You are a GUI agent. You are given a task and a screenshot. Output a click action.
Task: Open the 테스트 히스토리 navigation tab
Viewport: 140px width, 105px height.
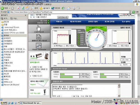pos(76,22)
